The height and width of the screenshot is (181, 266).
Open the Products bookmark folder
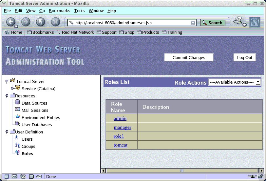pyautogui.click(x=148, y=32)
